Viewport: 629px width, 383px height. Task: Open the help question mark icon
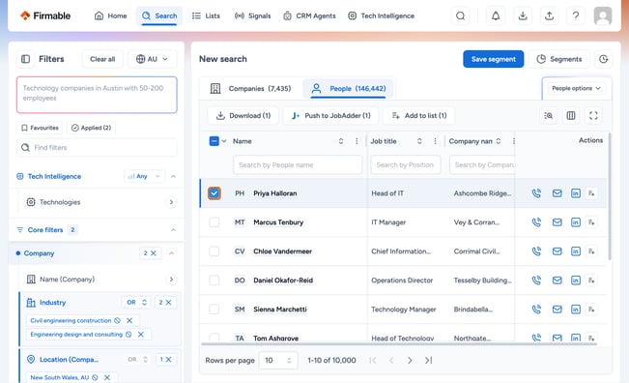pos(576,16)
